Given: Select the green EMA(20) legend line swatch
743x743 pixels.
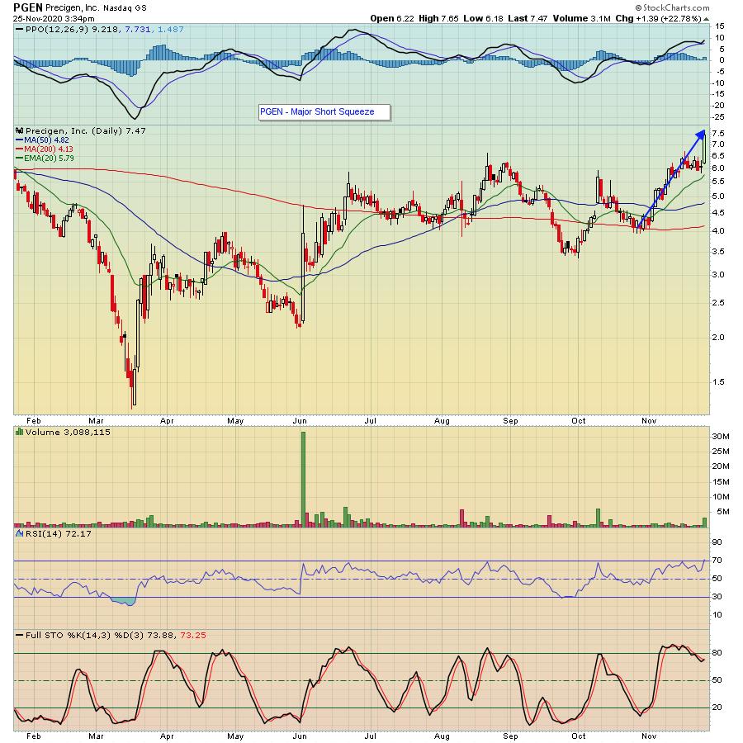Looking at the screenshot, I should click(20, 159).
